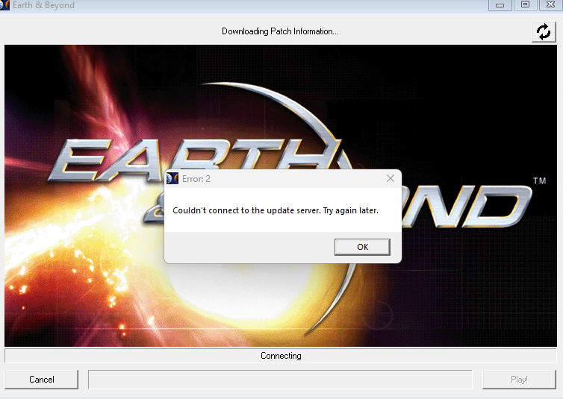This screenshot has height=399, width=563.
Task: Click the Connecting status bar
Action: [x=281, y=356]
